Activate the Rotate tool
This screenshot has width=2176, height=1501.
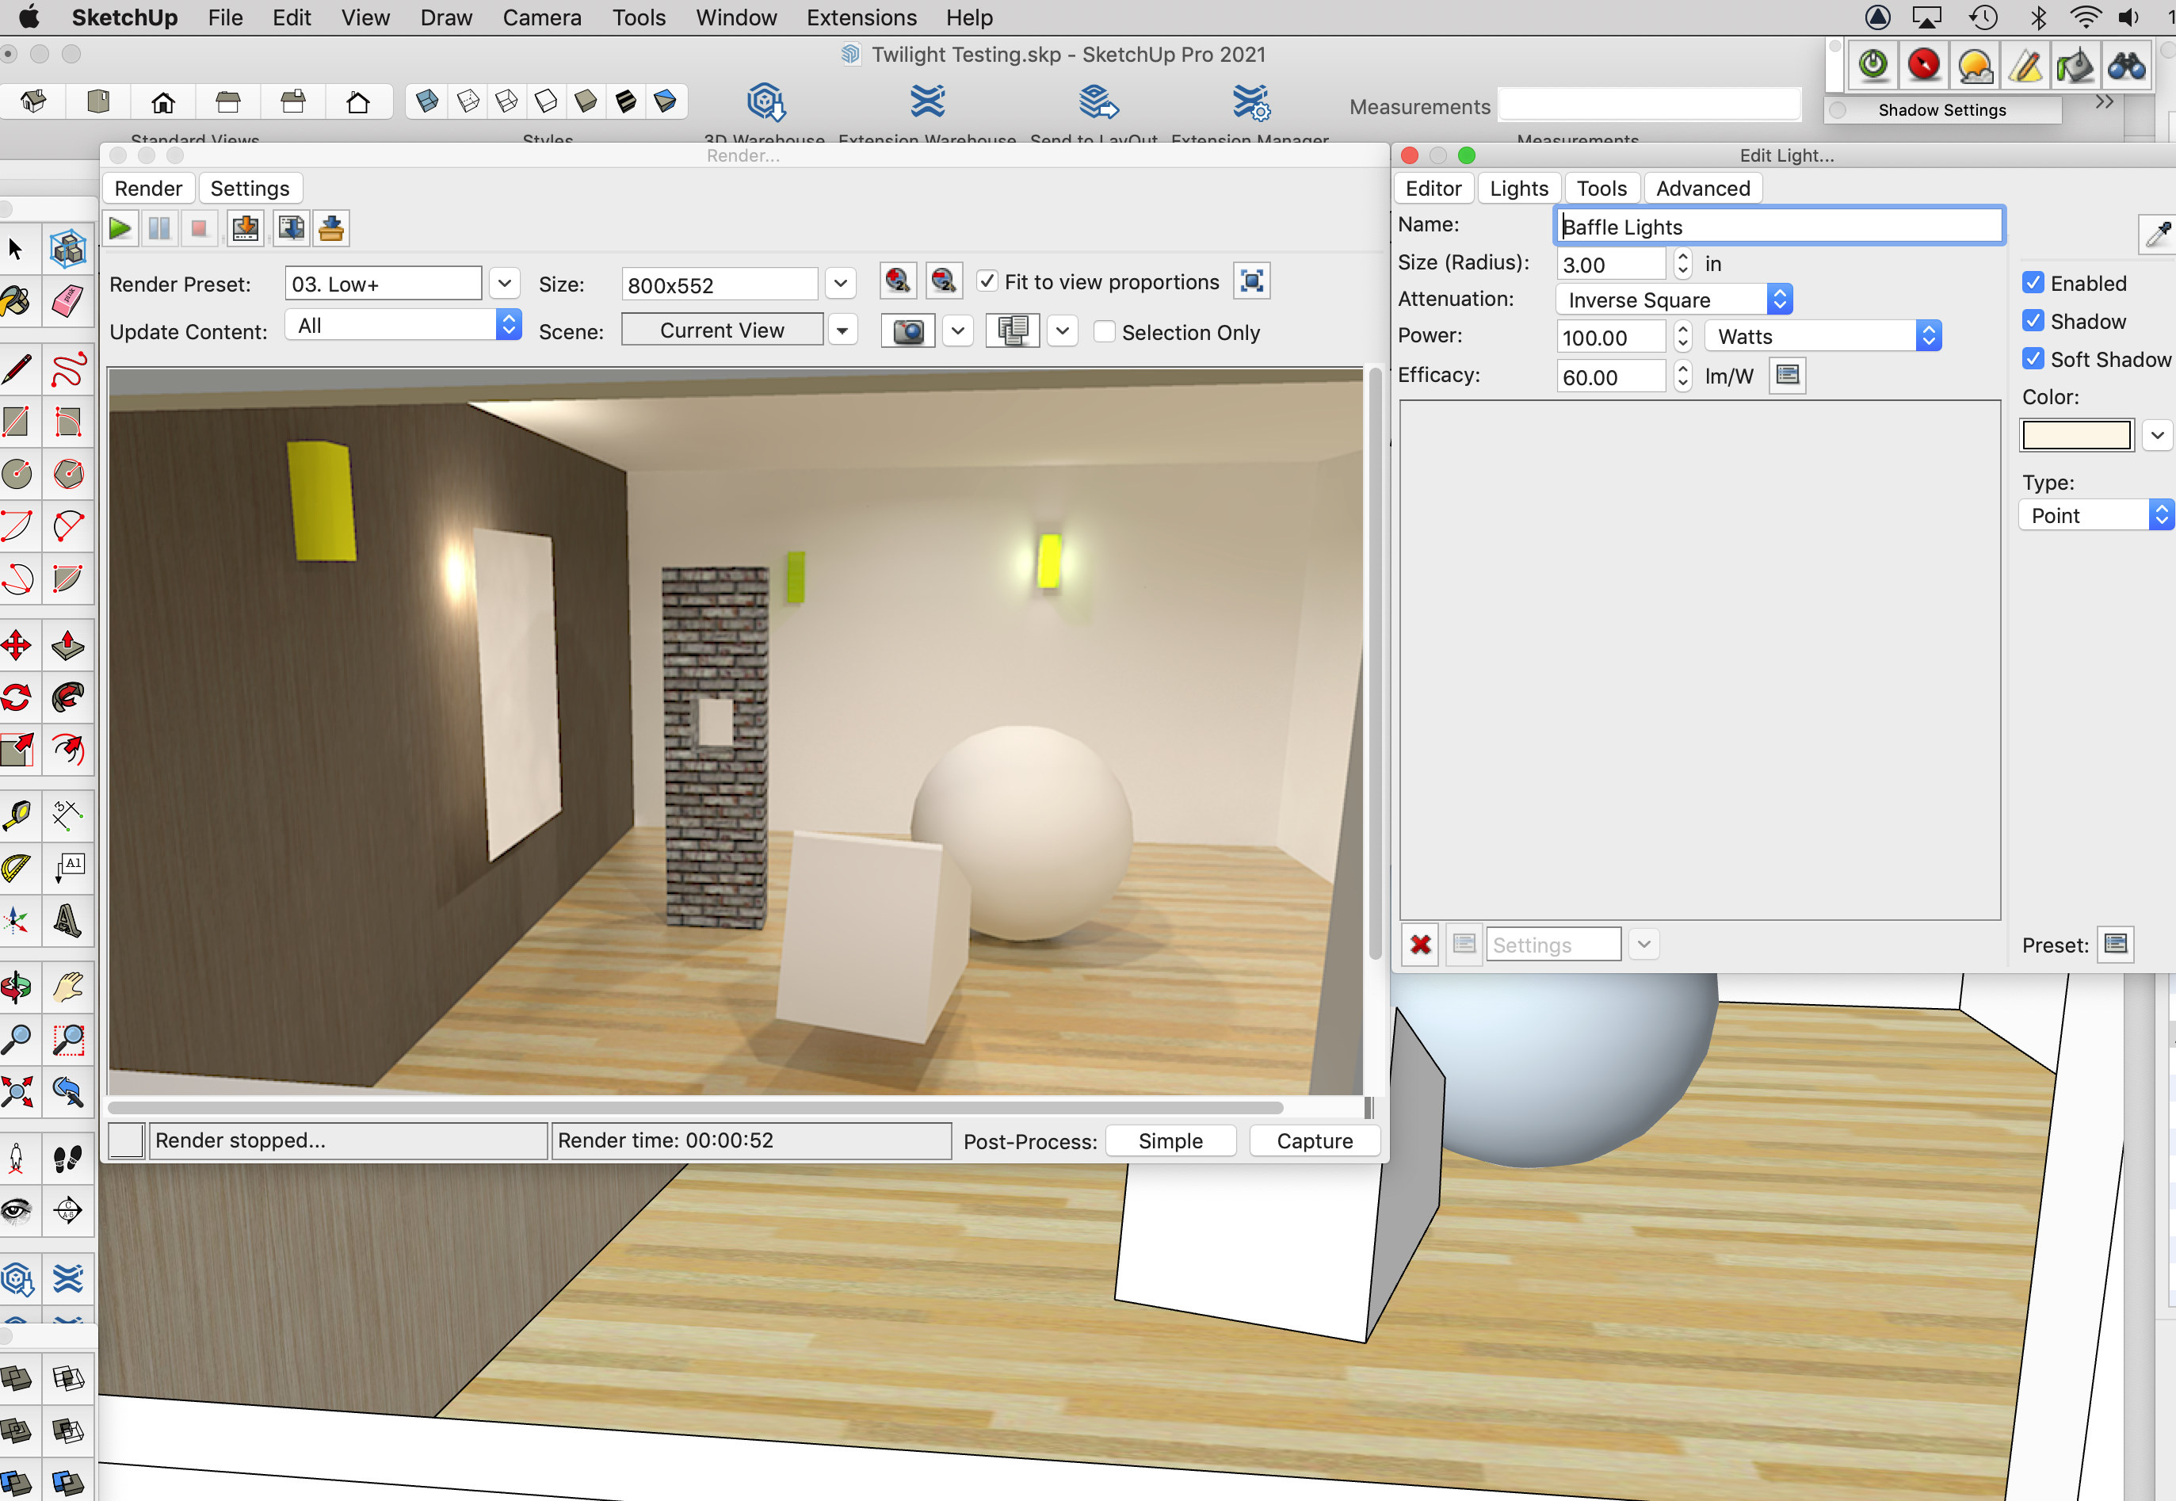pyautogui.click(x=16, y=698)
